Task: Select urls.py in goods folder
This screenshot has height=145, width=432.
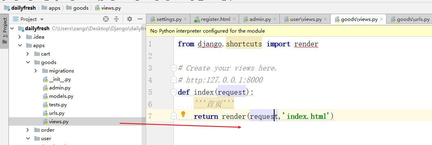Action: pyautogui.click(x=54, y=113)
